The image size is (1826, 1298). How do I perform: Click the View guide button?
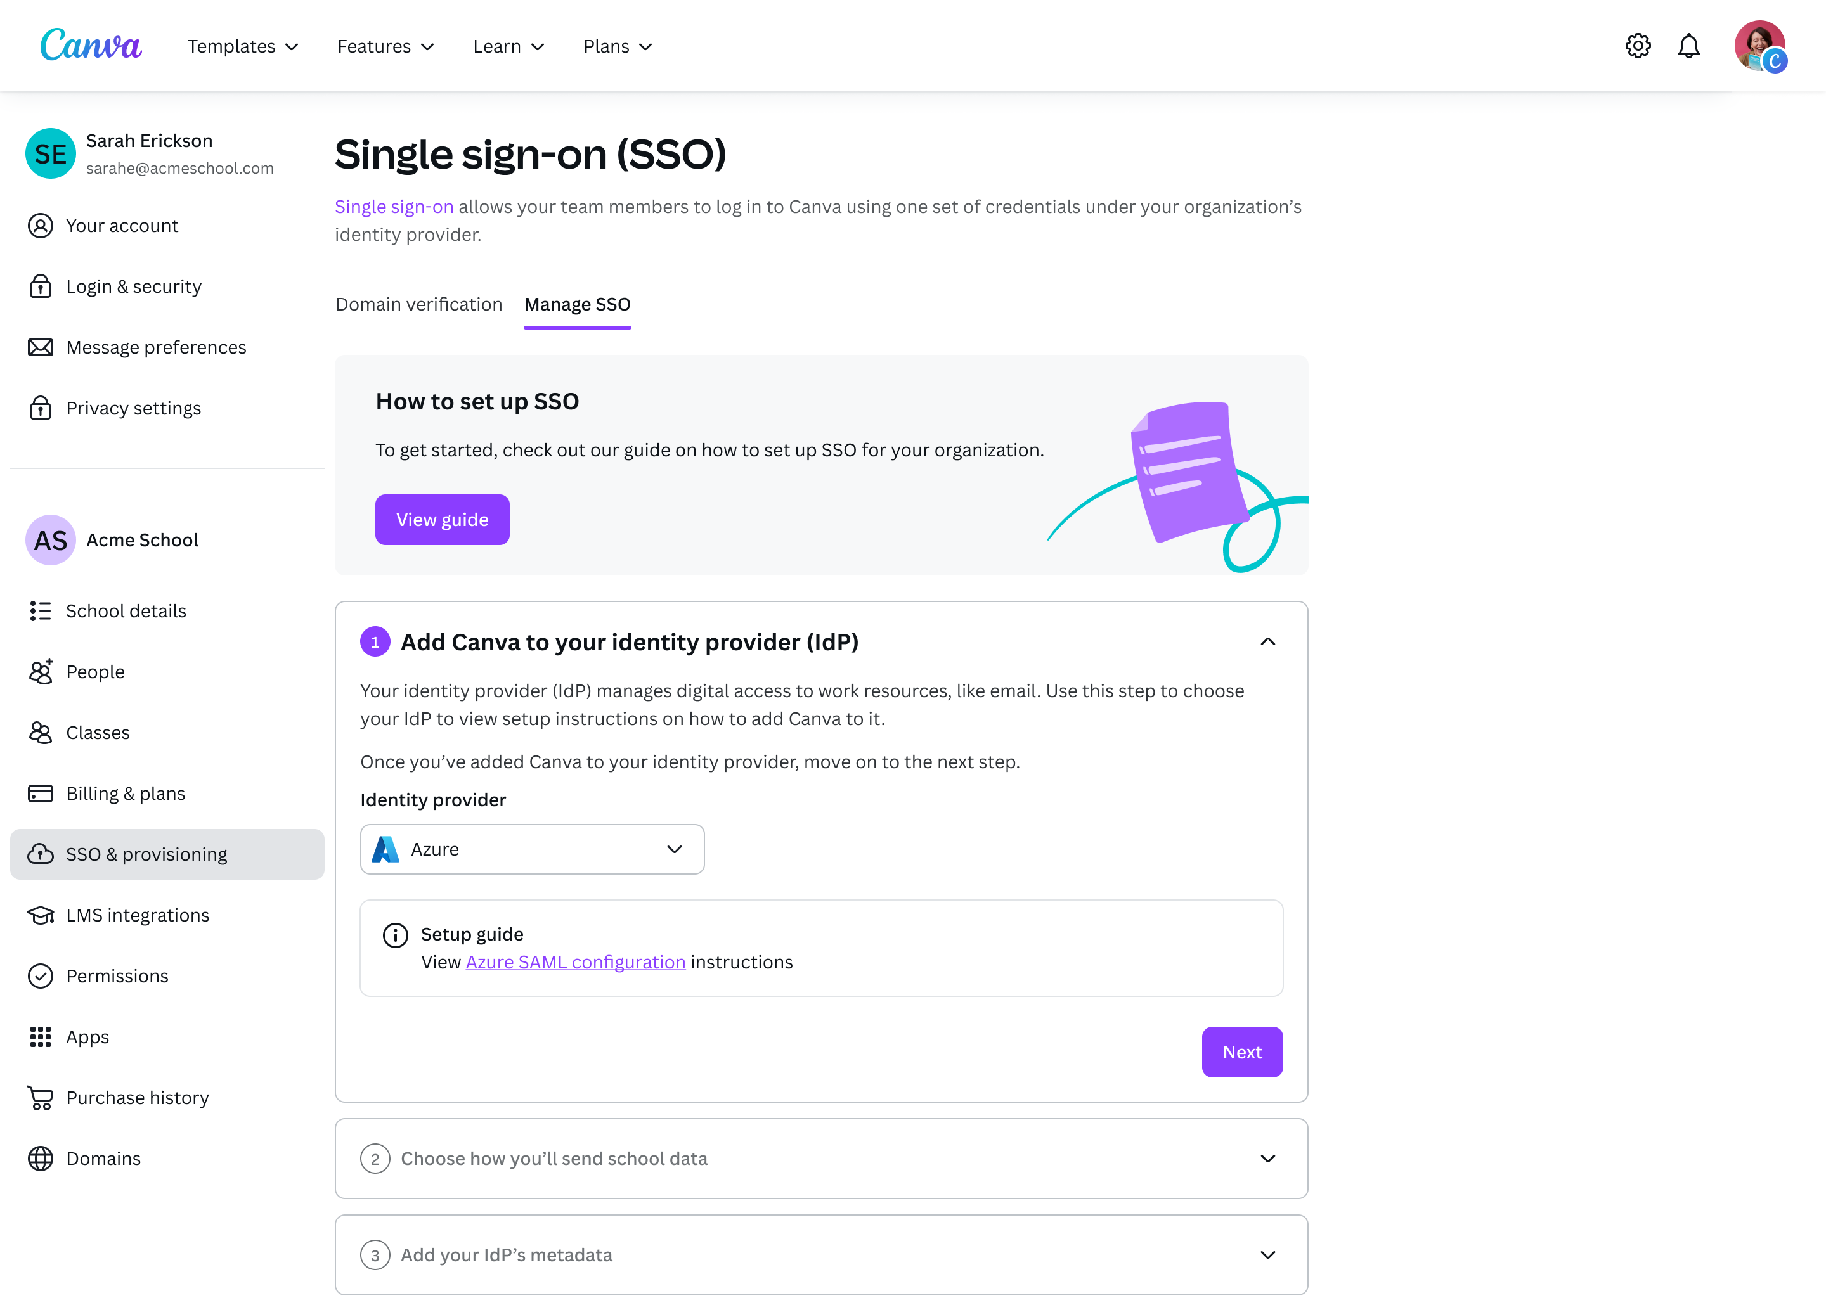point(442,520)
